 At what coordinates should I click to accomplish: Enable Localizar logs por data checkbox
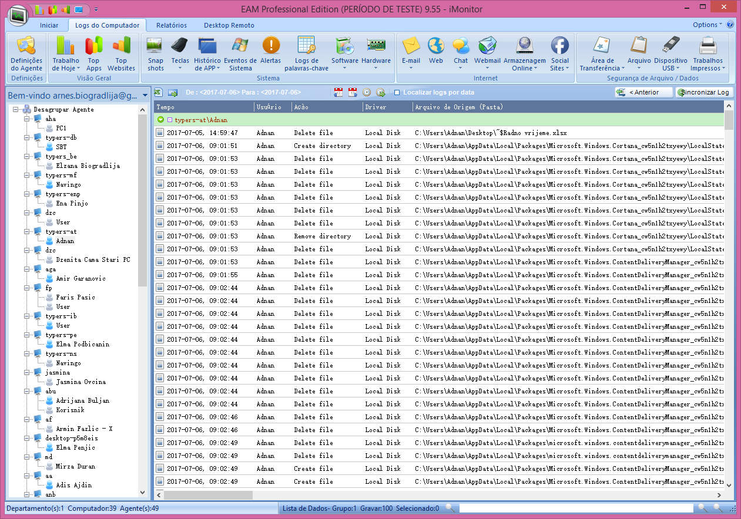pos(397,93)
